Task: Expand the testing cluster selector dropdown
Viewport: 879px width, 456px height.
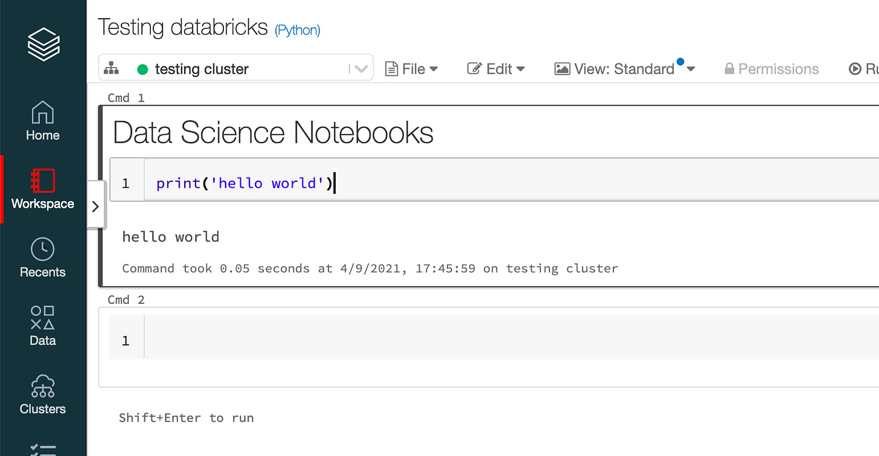Action: (360, 68)
